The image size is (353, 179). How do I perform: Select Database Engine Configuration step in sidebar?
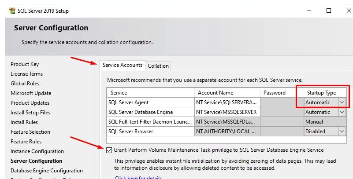coord(47,171)
